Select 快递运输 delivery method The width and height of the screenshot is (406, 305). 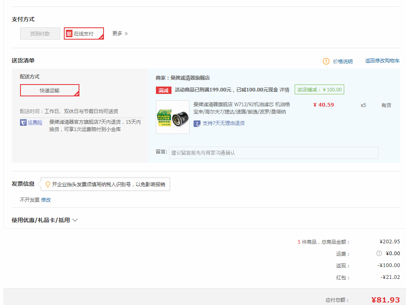point(50,90)
